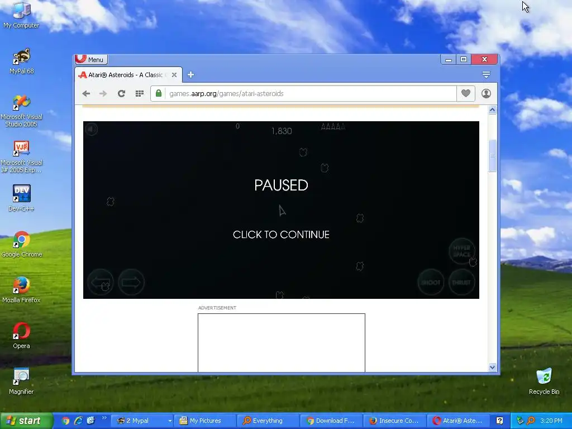Screen dimensions: 572x429
Task: Switch to Atari Aste... Opera taskbar item
Action: [x=457, y=421]
